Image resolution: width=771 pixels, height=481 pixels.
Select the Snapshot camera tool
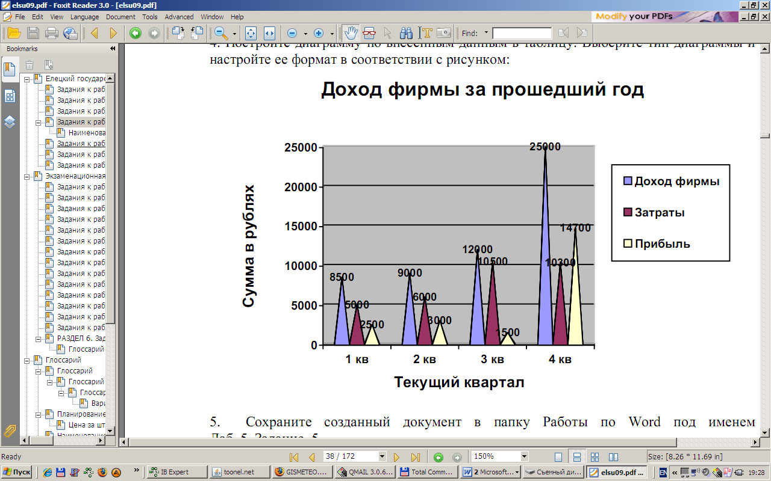tap(444, 33)
